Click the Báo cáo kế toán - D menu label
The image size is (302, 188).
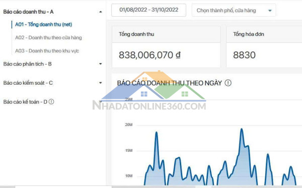[25, 102]
